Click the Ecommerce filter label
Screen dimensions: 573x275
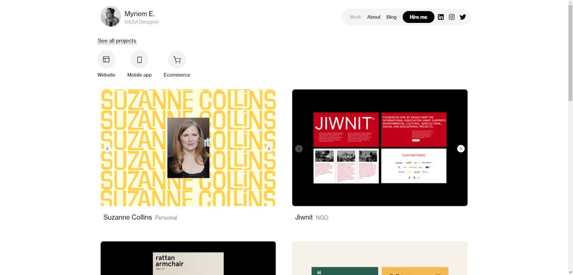click(177, 75)
